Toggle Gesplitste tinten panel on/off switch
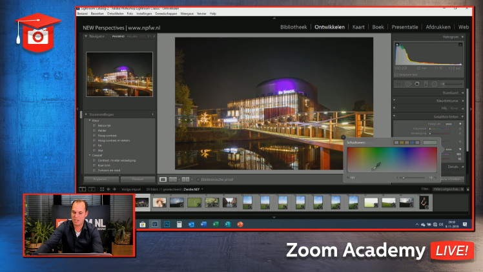483x272 pixels. click(x=395, y=116)
